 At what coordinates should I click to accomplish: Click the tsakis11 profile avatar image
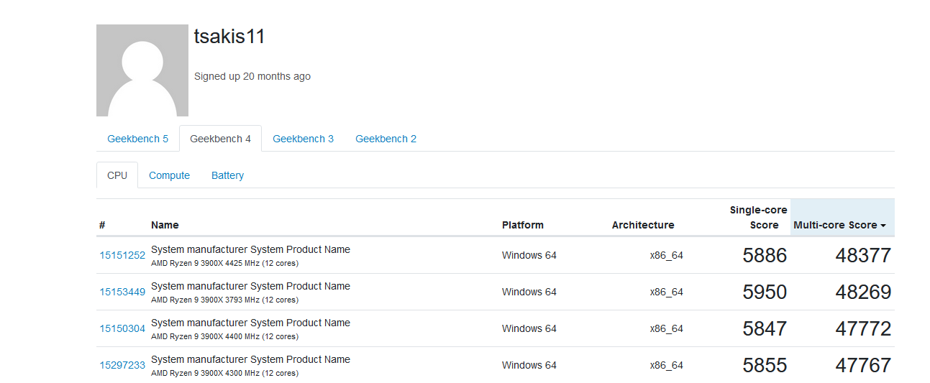pyautogui.click(x=142, y=70)
